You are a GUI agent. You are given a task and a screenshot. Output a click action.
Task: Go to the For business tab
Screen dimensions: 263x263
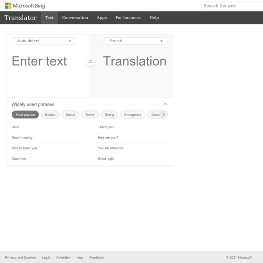128,18
